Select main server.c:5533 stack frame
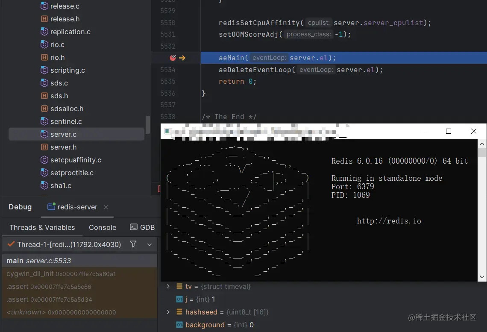This screenshot has height=332, width=487. [80, 261]
